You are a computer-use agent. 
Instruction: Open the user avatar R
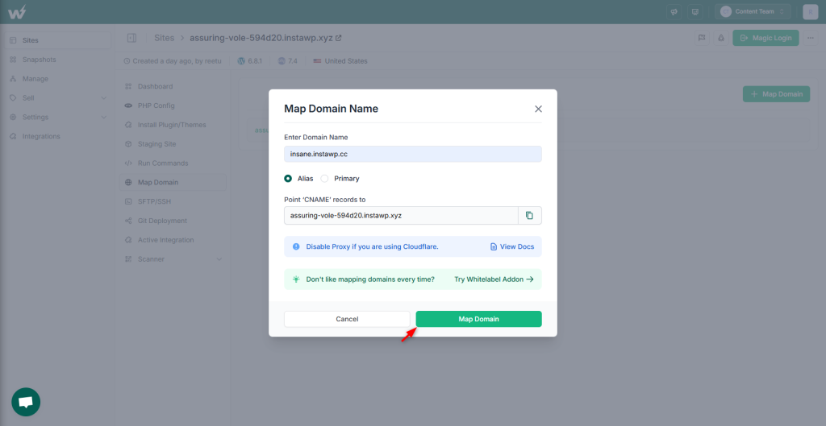[810, 11]
